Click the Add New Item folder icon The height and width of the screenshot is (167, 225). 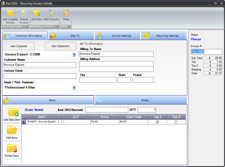click(13, 112)
